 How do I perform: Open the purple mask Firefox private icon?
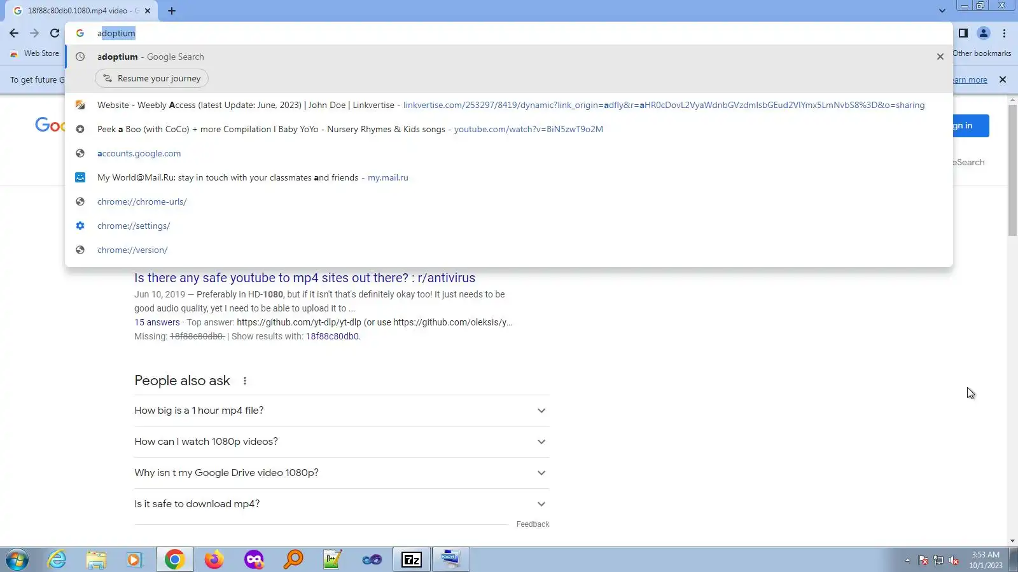pos(254,560)
